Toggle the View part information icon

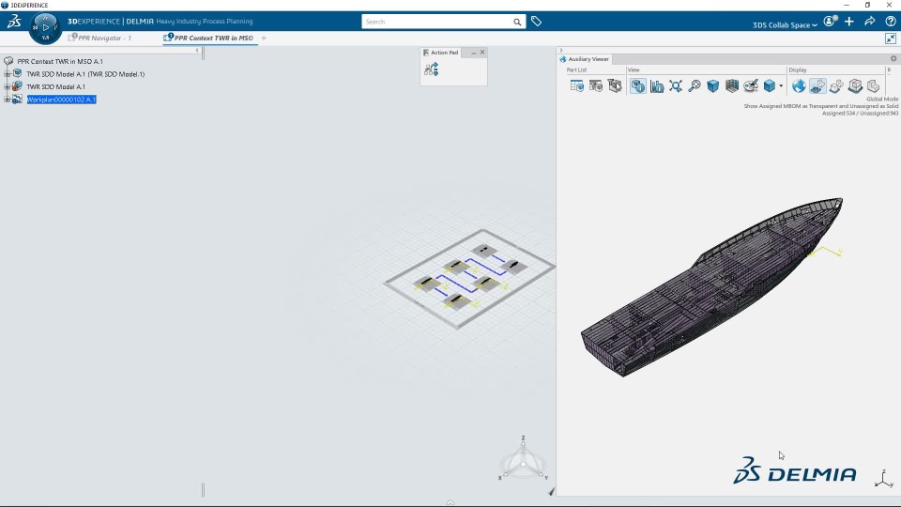[x=638, y=86]
